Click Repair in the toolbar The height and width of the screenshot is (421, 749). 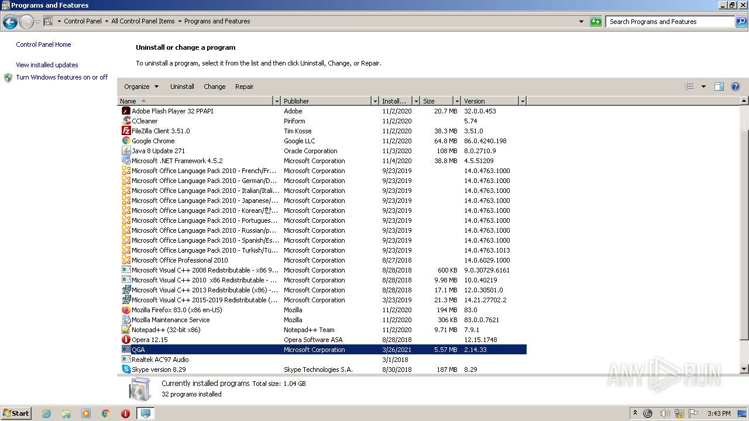point(244,87)
